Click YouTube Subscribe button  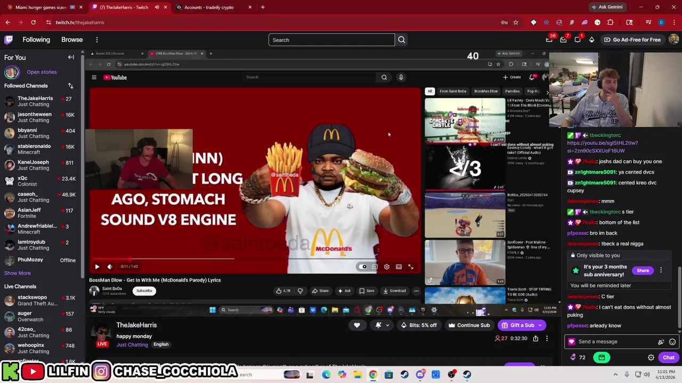point(144,291)
